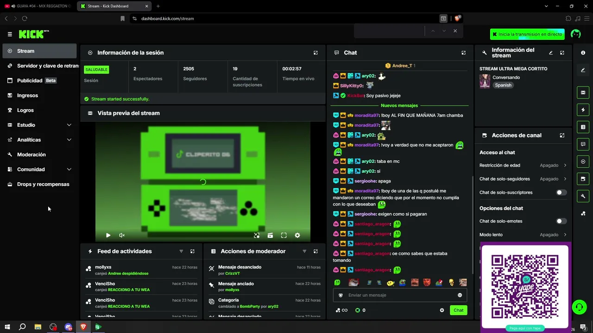The width and height of the screenshot is (593, 333).
Task: Open Restricción de edad setting
Action: point(523,165)
